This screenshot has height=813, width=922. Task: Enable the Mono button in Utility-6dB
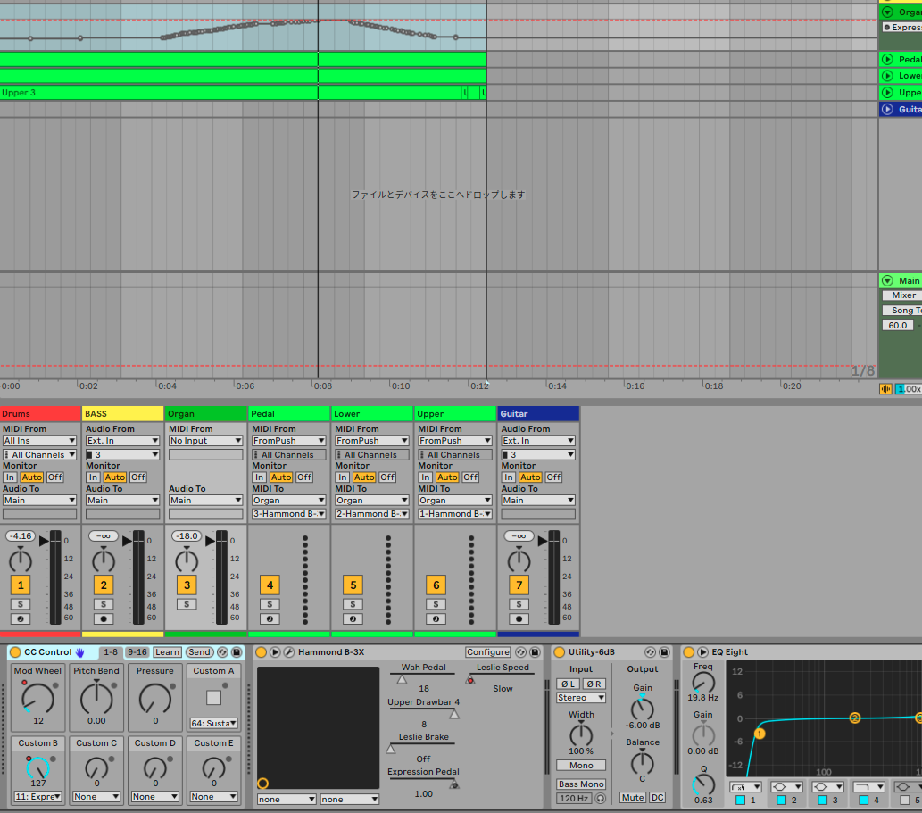click(580, 766)
